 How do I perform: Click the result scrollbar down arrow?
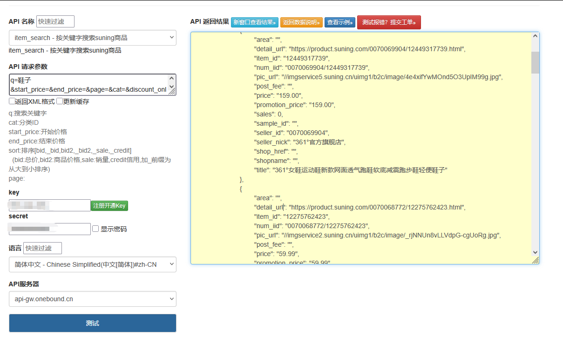535,252
